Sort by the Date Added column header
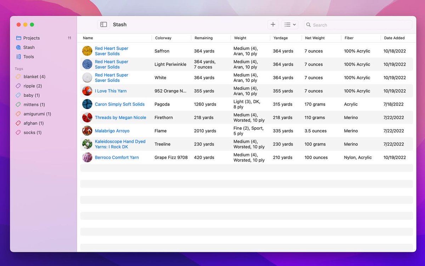The height and width of the screenshot is (266, 425). (394, 38)
